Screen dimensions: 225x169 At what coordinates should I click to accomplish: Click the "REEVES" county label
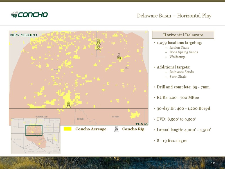[x=81, y=119]
